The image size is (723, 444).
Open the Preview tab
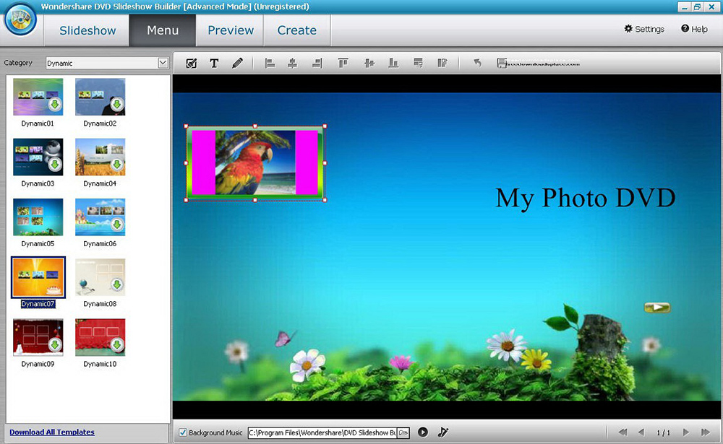tap(231, 30)
